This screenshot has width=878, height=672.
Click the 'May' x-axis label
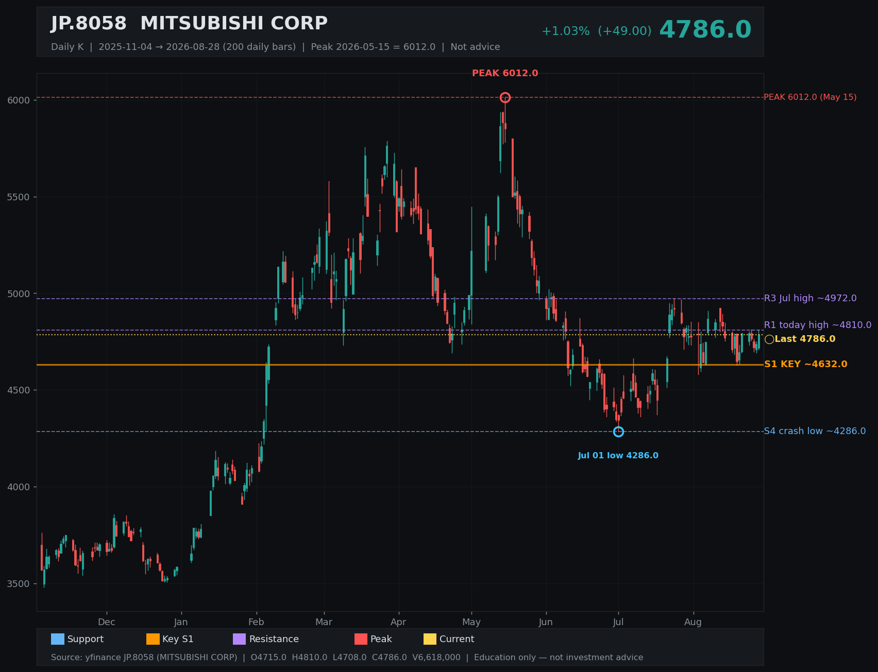point(471,622)
